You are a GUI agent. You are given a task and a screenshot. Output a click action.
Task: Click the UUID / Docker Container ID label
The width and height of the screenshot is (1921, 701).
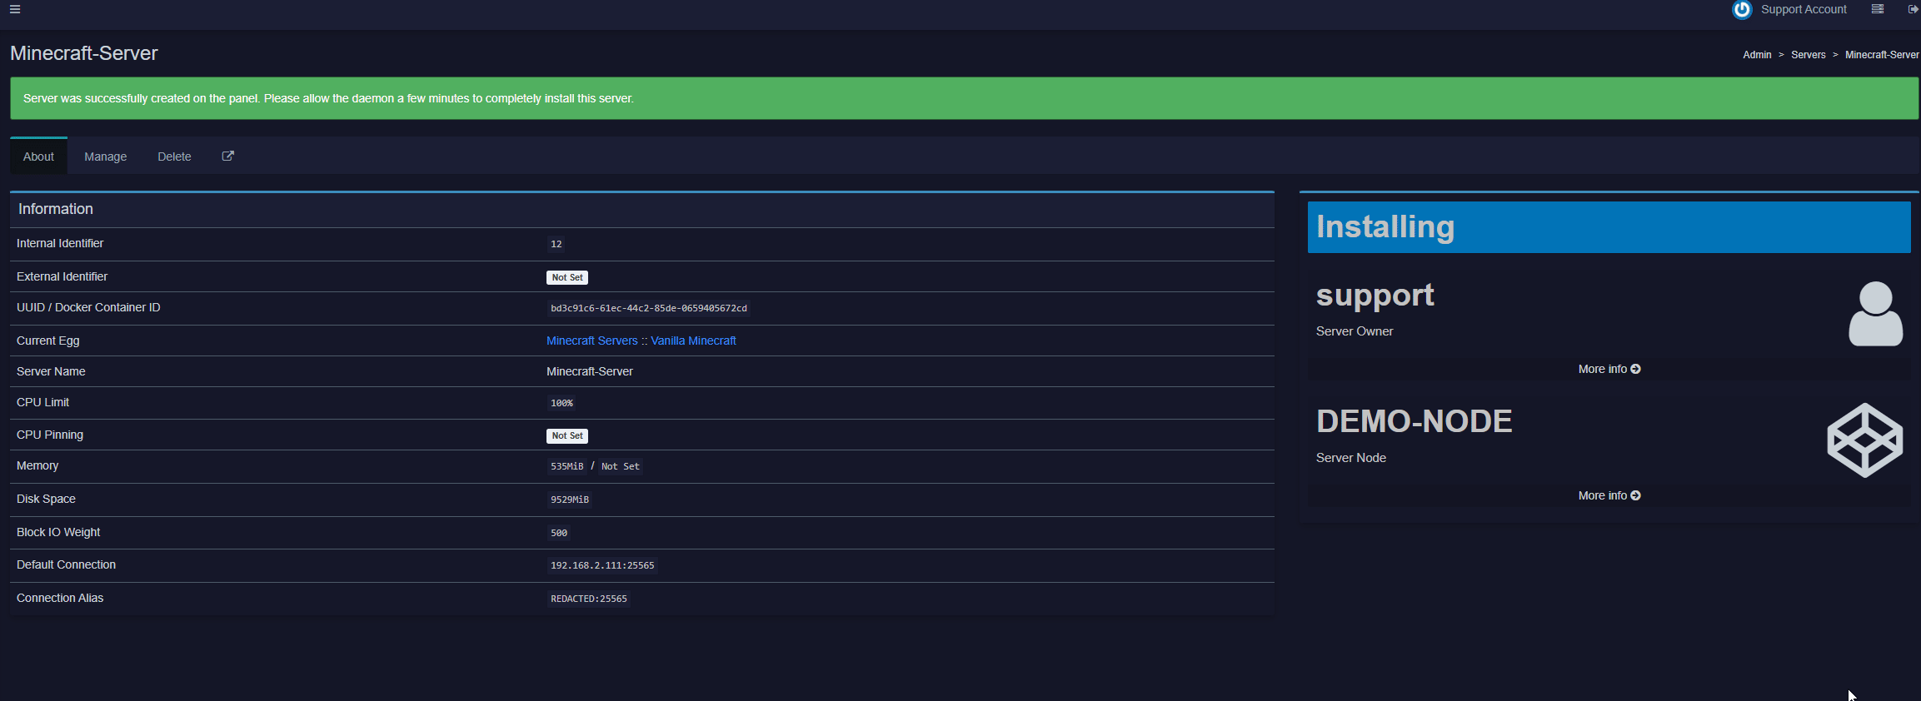[x=88, y=307]
